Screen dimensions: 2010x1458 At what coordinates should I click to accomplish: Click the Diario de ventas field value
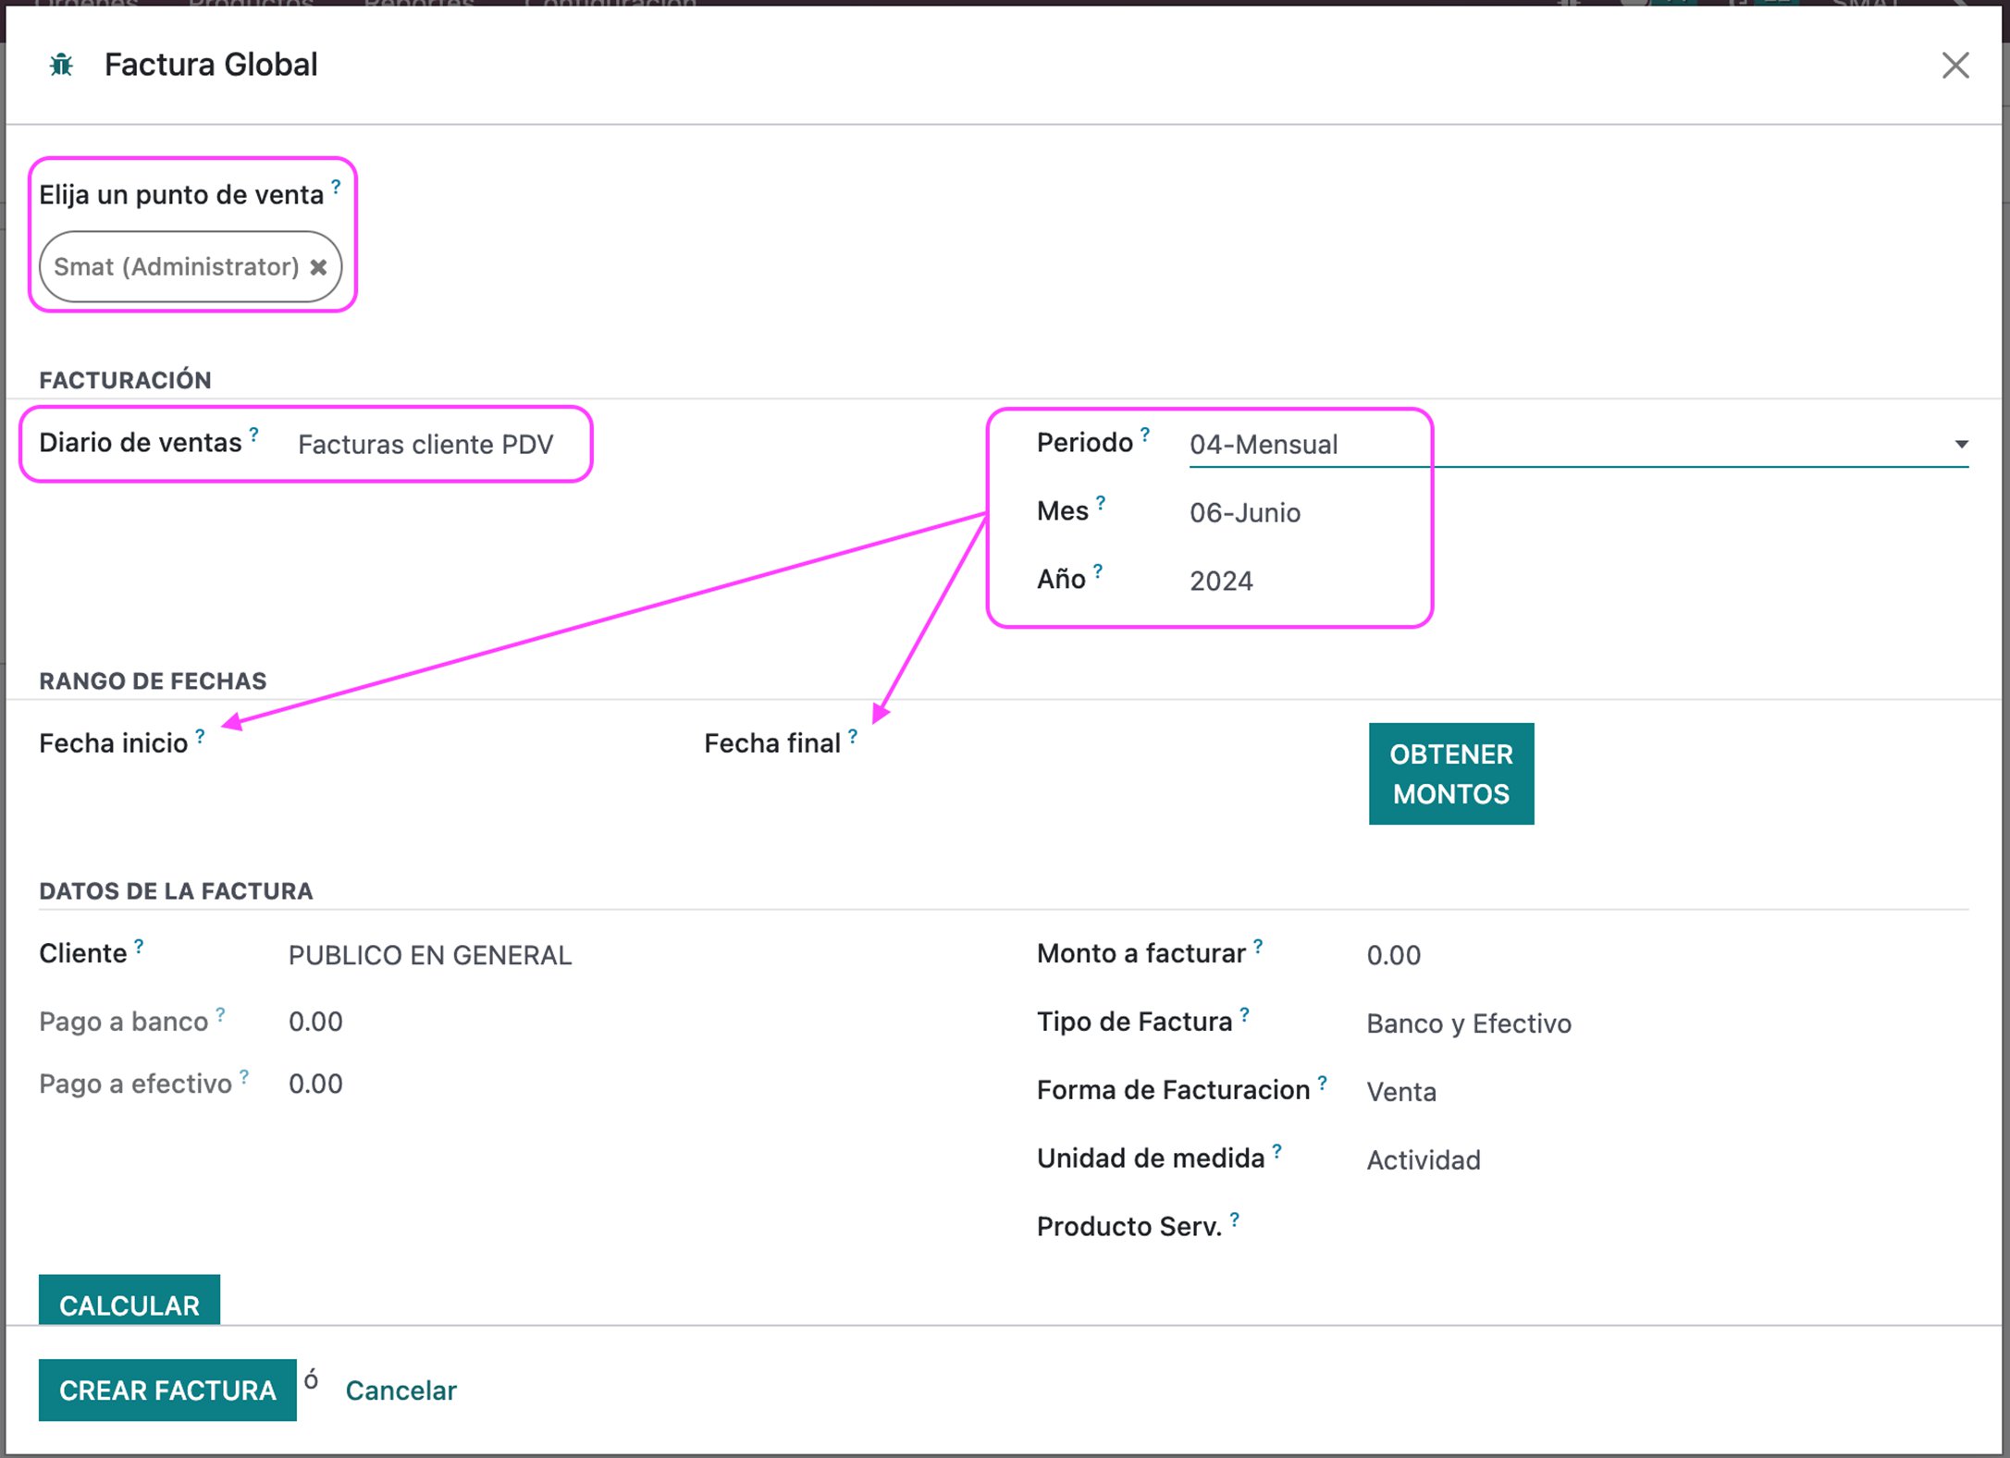point(425,445)
